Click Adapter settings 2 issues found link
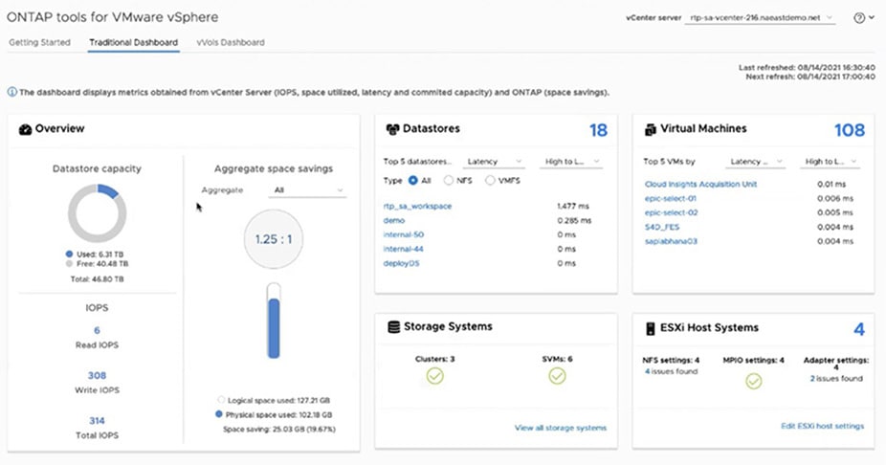 836,379
